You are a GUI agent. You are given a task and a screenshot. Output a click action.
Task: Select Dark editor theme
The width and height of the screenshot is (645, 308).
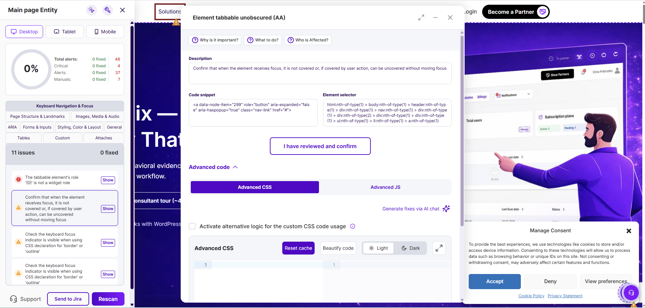tap(410, 248)
